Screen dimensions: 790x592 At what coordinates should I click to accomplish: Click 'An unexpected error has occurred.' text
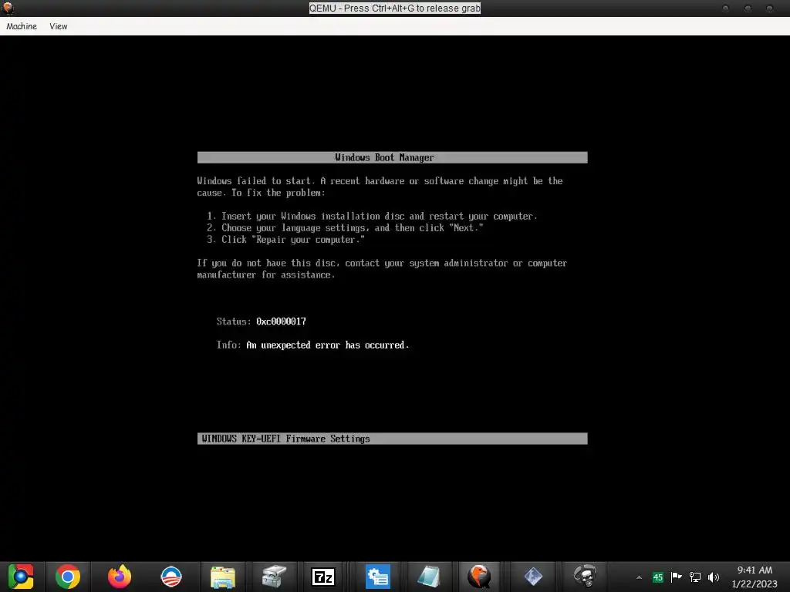tap(327, 345)
